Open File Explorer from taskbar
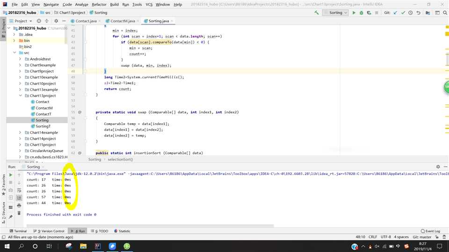The width and height of the screenshot is (449, 252). click(x=83, y=246)
